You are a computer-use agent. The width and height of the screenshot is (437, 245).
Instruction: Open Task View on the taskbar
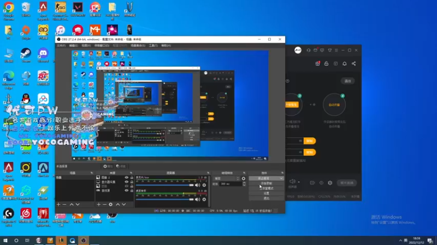click(x=27, y=240)
